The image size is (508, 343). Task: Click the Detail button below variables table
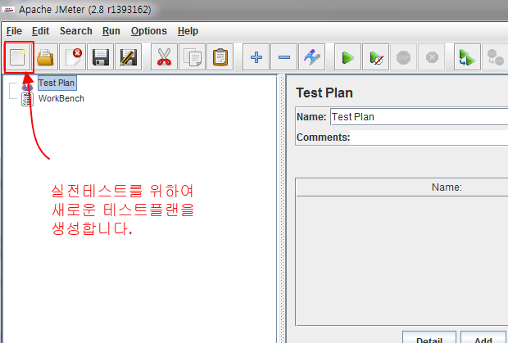(429, 336)
